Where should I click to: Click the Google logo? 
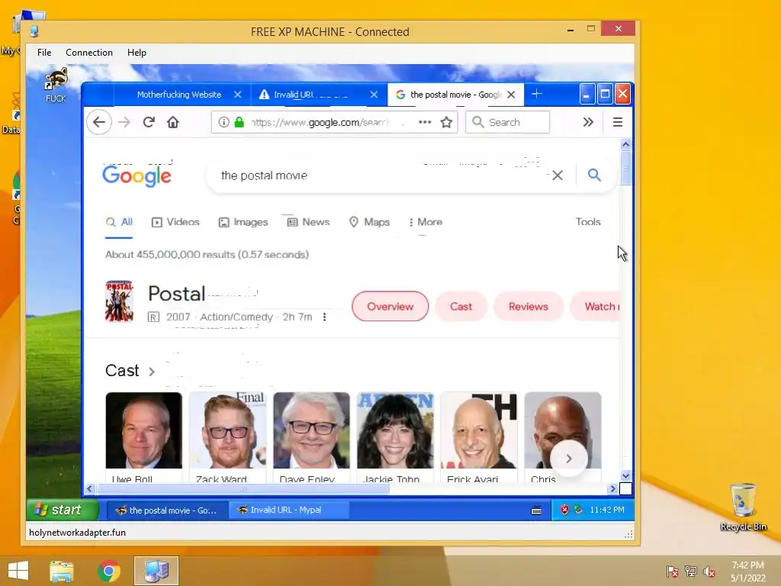click(137, 176)
